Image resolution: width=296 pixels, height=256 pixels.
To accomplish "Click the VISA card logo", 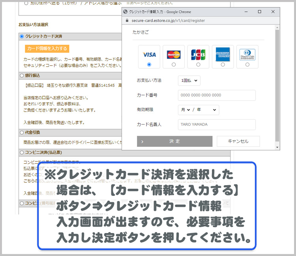I will (149, 55).
